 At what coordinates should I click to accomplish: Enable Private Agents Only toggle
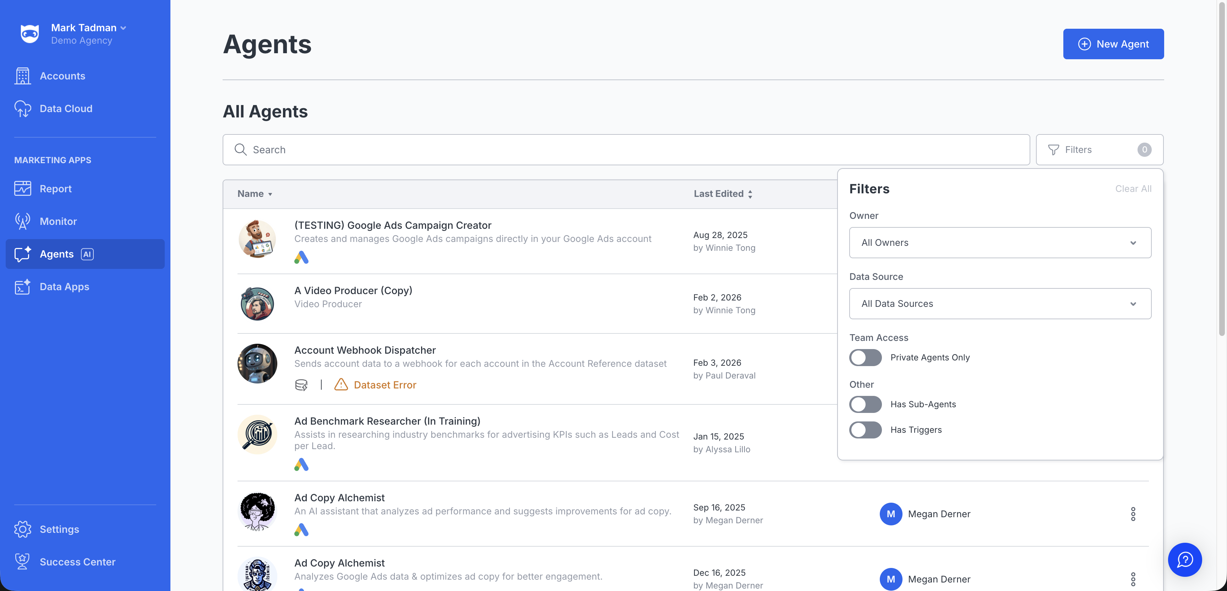(x=865, y=357)
